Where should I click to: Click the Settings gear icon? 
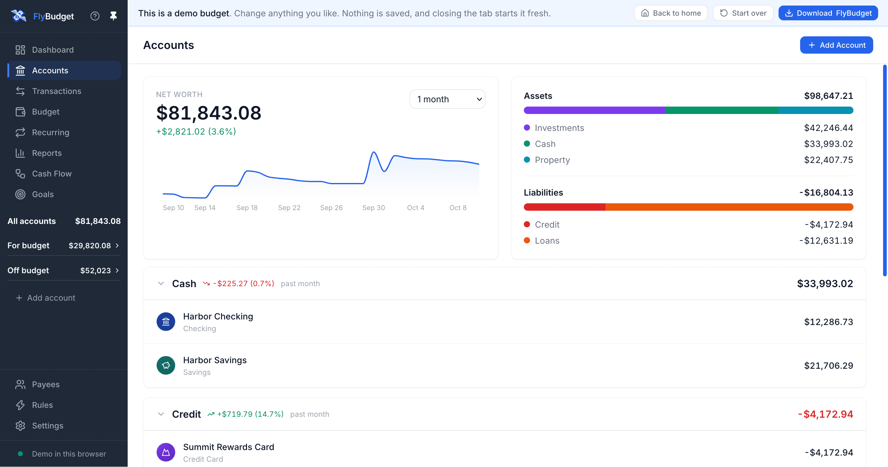[x=20, y=426]
